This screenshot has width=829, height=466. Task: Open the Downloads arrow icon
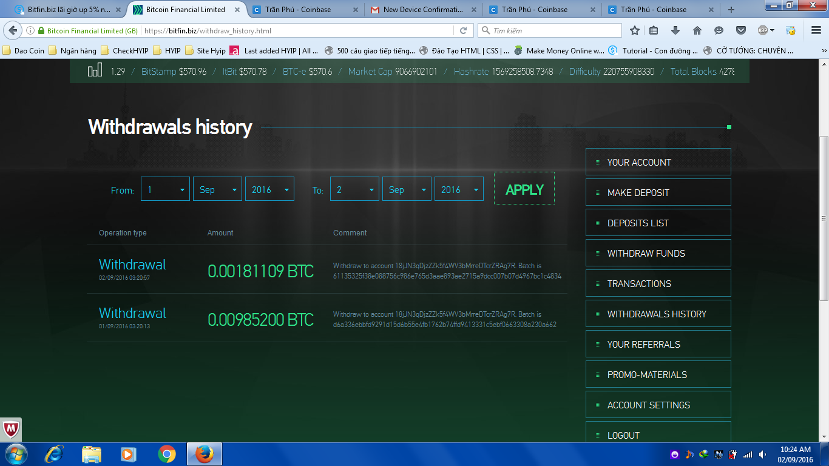click(675, 30)
